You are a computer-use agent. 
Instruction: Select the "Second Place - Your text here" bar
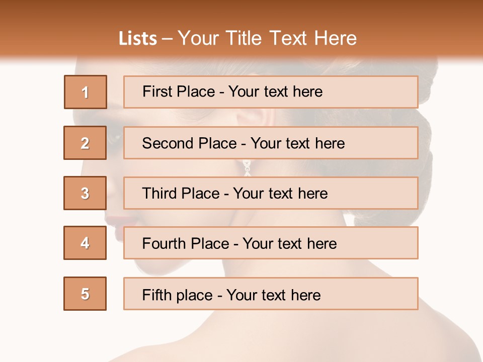tap(271, 143)
